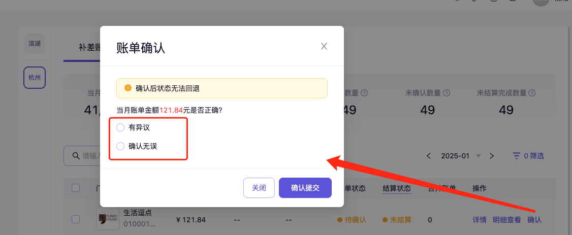Click the search magnifier icon
The image size is (572, 235).
(x=76, y=156)
